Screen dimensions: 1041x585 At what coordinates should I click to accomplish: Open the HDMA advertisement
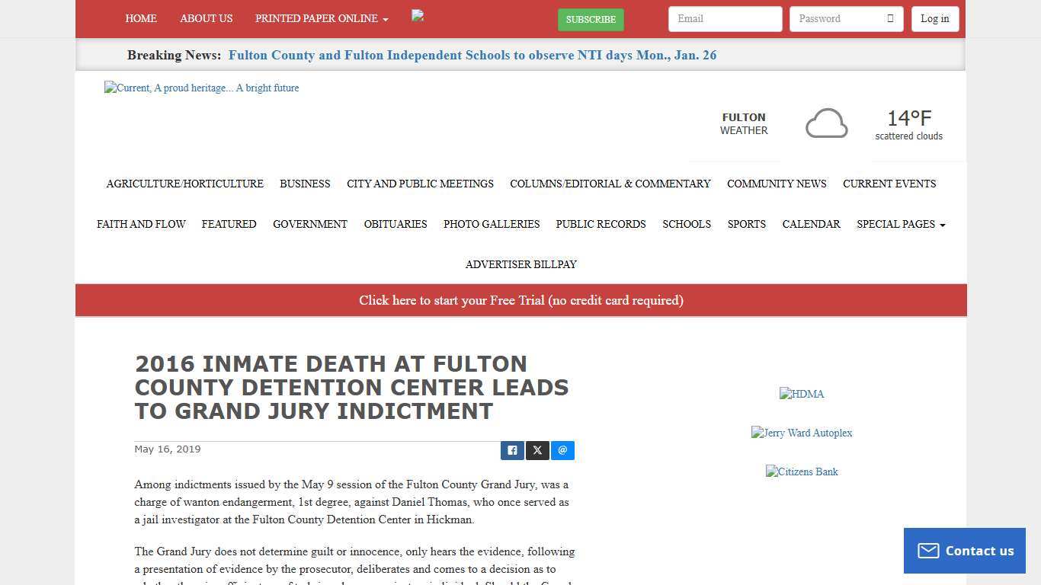coord(802,394)
